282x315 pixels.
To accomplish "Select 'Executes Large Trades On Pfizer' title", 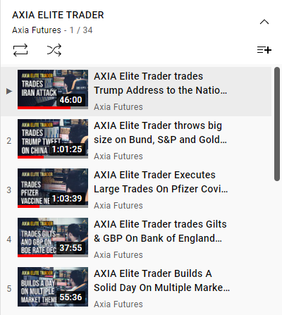I will [161, 182].
